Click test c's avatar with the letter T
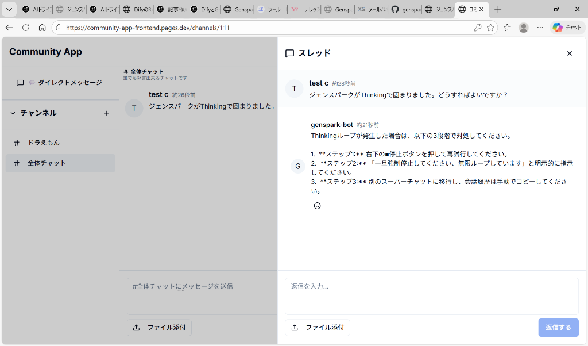588x346 pixels. point(295,89)
